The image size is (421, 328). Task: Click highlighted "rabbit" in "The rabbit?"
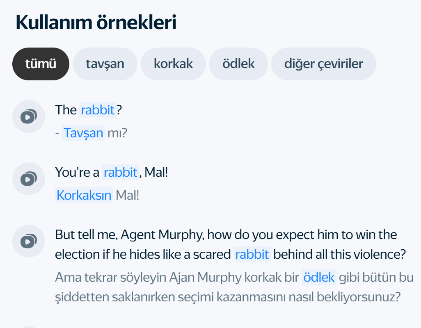[98, 110]
